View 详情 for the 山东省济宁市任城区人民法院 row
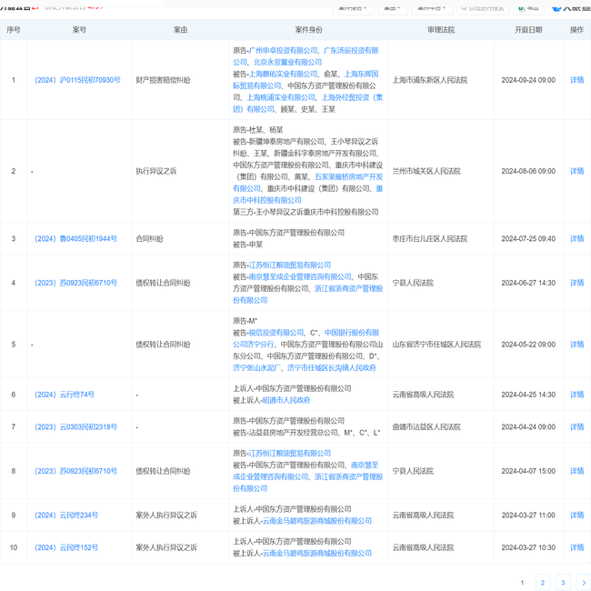Screen dimensions: 591x591 coord(576,345)
